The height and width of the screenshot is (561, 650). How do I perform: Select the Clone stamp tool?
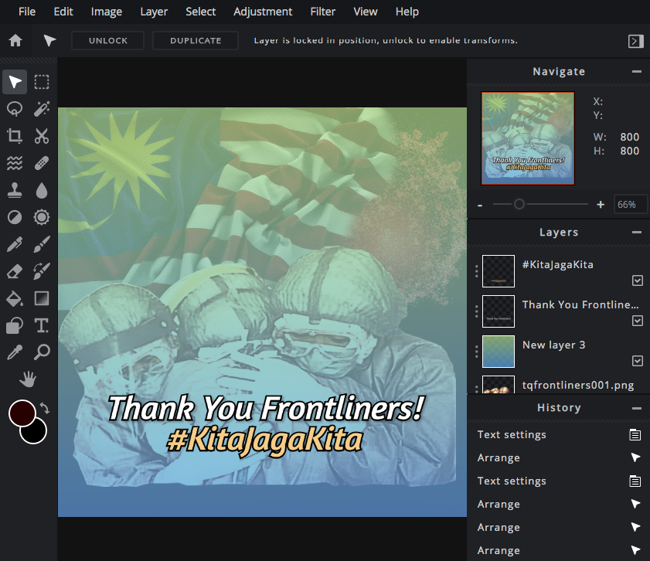click(x=15, y=190)
